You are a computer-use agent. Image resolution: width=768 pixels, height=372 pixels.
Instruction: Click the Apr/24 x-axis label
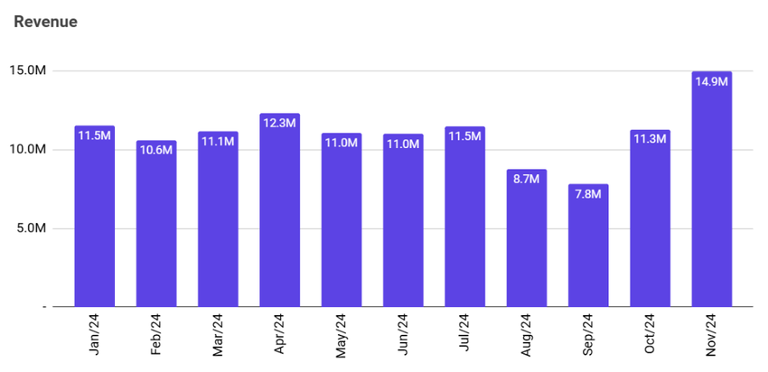(x=280, y=335)
